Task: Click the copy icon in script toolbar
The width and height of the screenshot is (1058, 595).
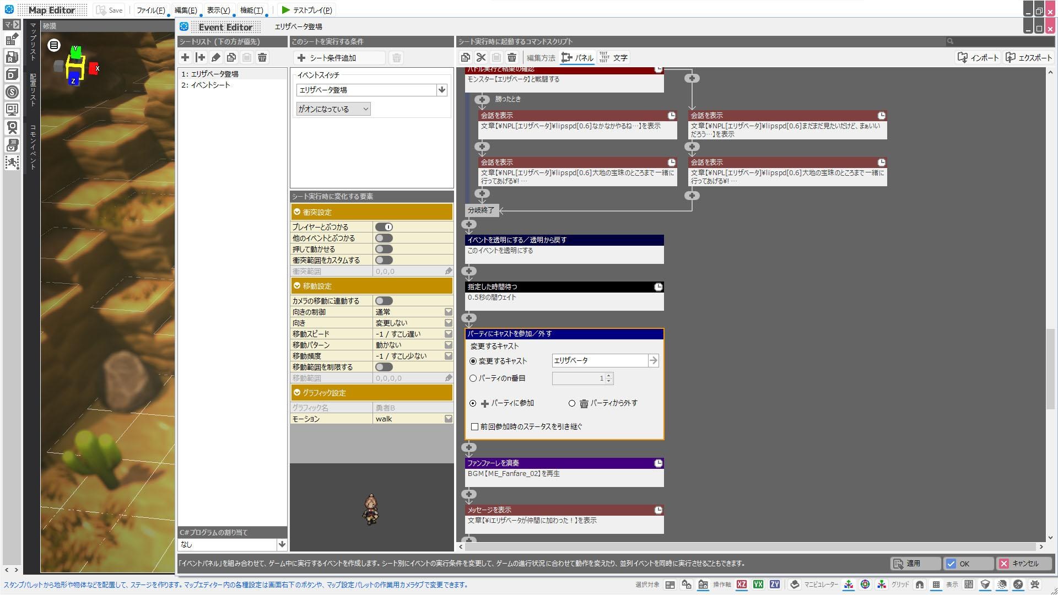Action: [x=466, y=57]
